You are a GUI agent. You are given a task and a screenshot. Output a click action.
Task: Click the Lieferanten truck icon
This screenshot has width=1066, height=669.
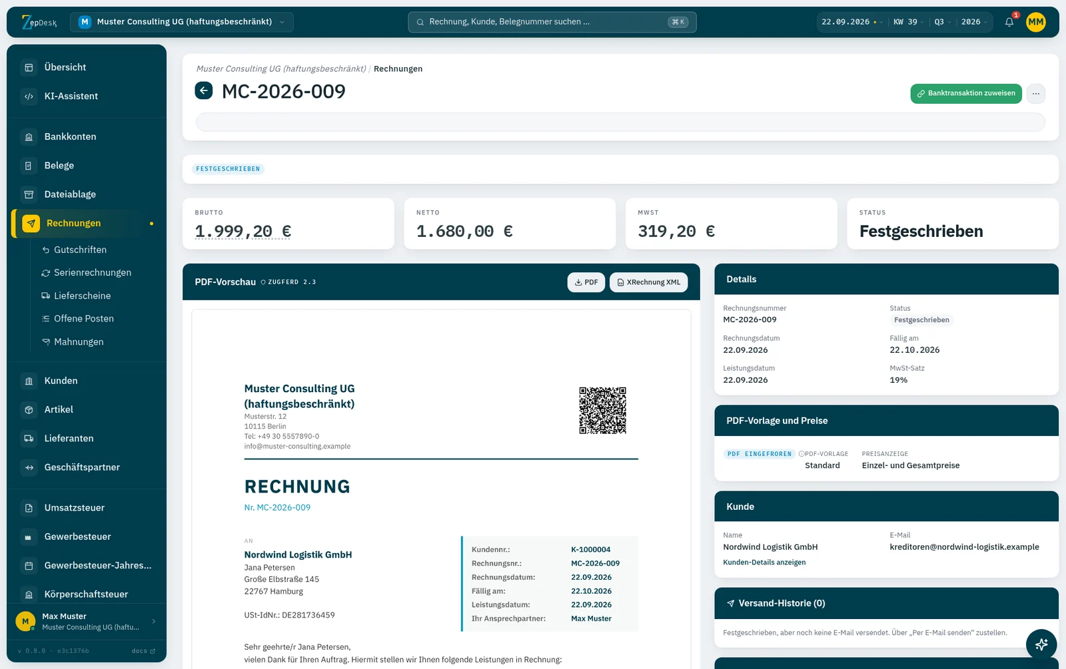[29, 438]
